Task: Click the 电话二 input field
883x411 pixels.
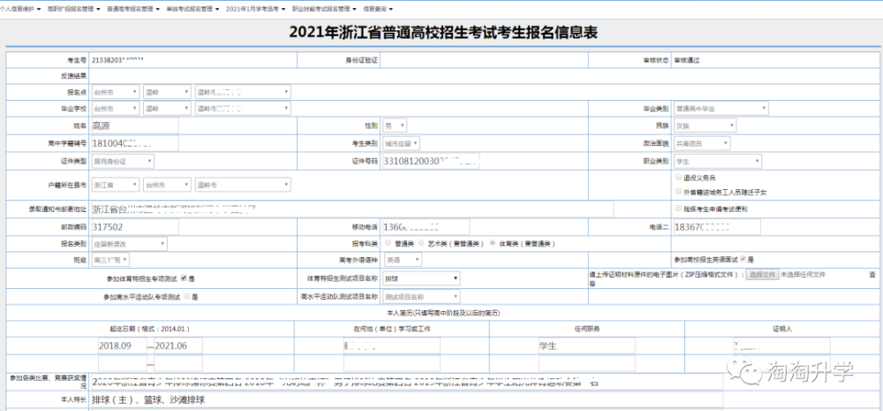Action: [x=716, y=227]
